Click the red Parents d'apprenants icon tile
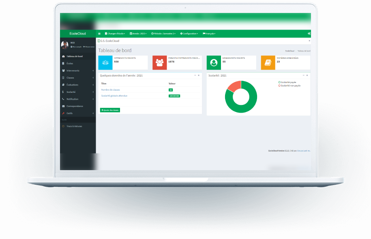 159,63
